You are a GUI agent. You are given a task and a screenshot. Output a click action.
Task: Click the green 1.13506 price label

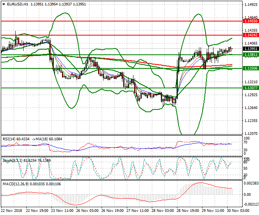[250, 68]
